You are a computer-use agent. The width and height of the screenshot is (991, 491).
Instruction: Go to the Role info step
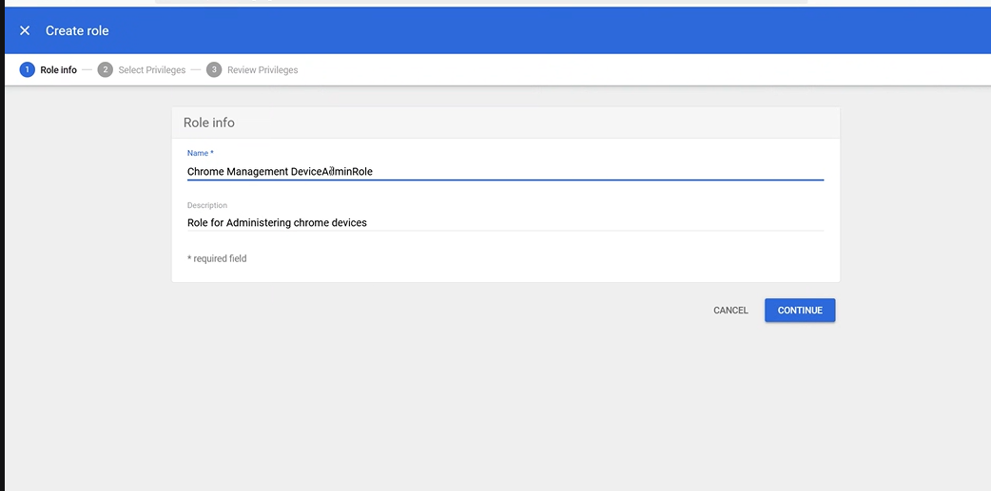tap(58, 70)
